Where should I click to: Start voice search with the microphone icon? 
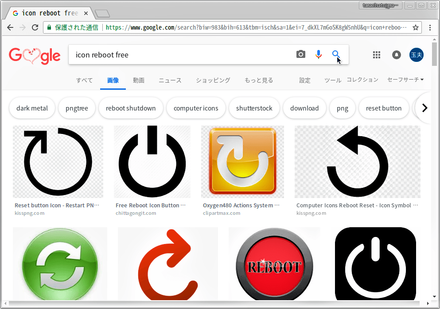click(x=318, y=54)
